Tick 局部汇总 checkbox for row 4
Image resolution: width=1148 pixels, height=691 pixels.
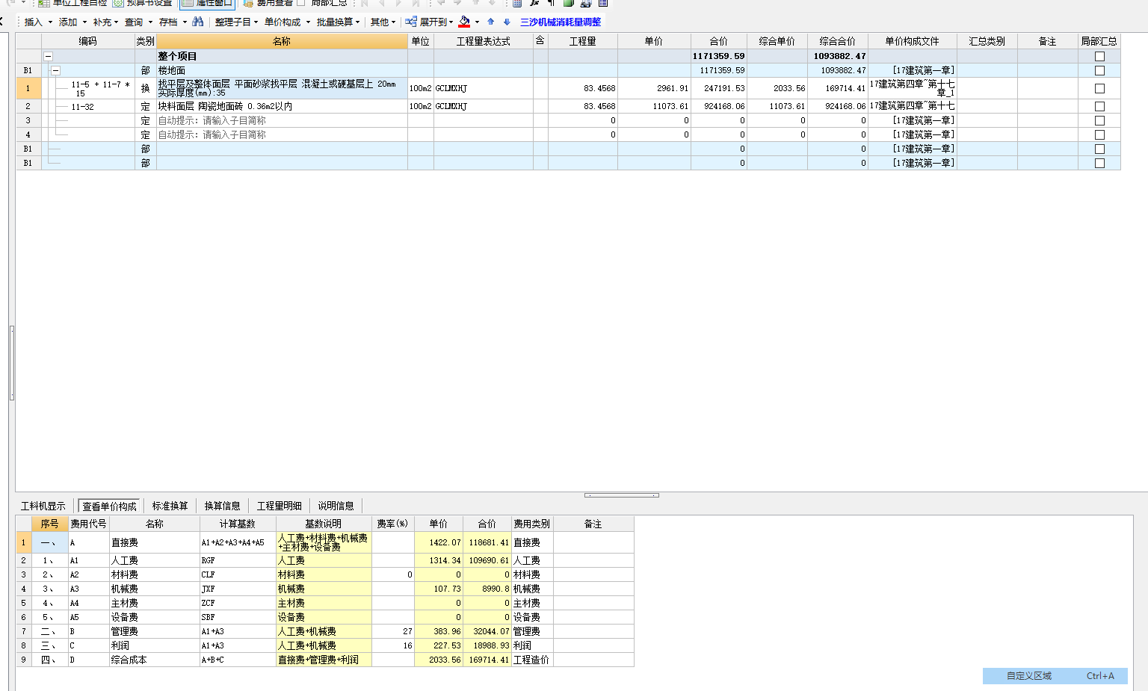(1099, 134)
